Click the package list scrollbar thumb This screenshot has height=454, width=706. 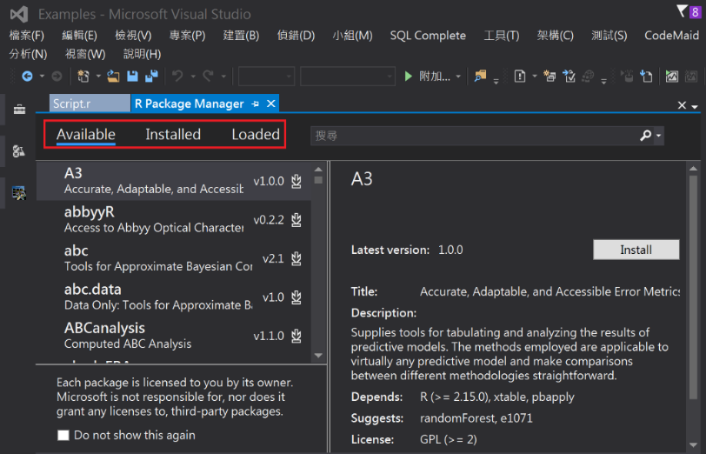tap(318, 180)
